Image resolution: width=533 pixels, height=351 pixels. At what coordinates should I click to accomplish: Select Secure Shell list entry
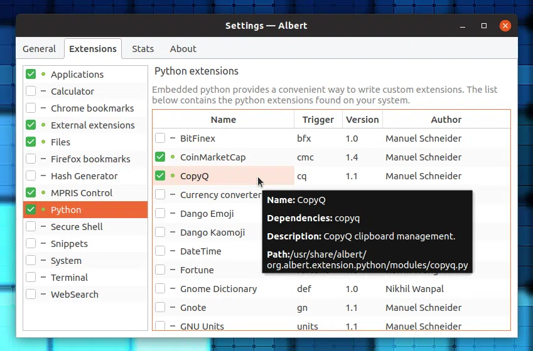point(77,227)
